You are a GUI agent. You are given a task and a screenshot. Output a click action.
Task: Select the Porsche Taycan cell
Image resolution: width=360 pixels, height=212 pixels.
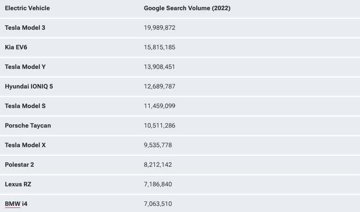point(28,126)
